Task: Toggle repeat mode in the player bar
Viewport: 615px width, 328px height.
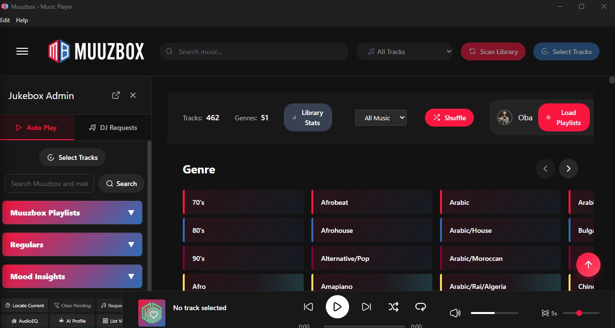Action: [421, 307]
